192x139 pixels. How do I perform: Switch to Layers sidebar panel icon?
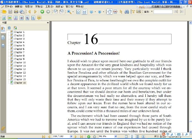[x=3, y=46]
